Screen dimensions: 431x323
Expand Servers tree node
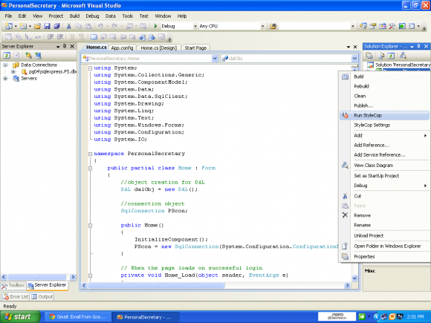point(5,79)
